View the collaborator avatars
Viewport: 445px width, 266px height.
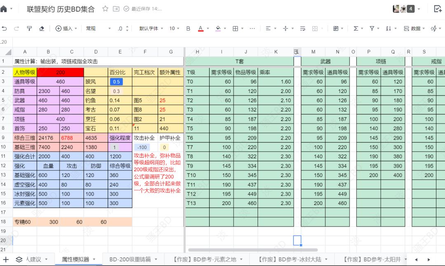[403, 9]
